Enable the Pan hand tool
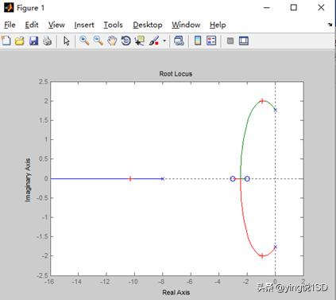Image resolution: width=336 pixels, height=300 pixels. click(112, 41)
